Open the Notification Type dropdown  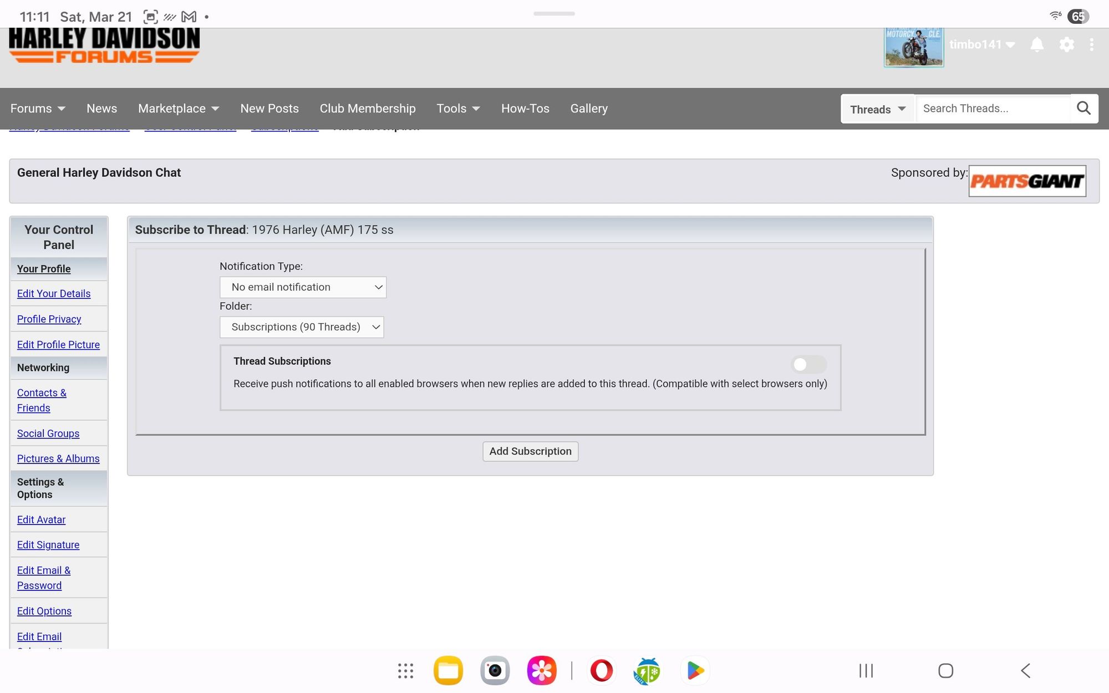303,287
